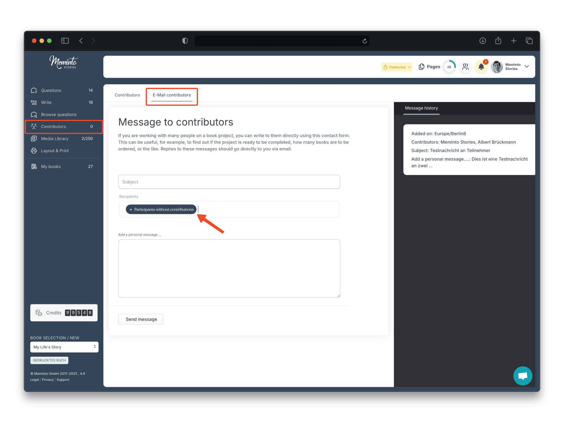This screenshot has height=423, width=564.
Task: Open the Support link in footer
Action: click(63, 380)
